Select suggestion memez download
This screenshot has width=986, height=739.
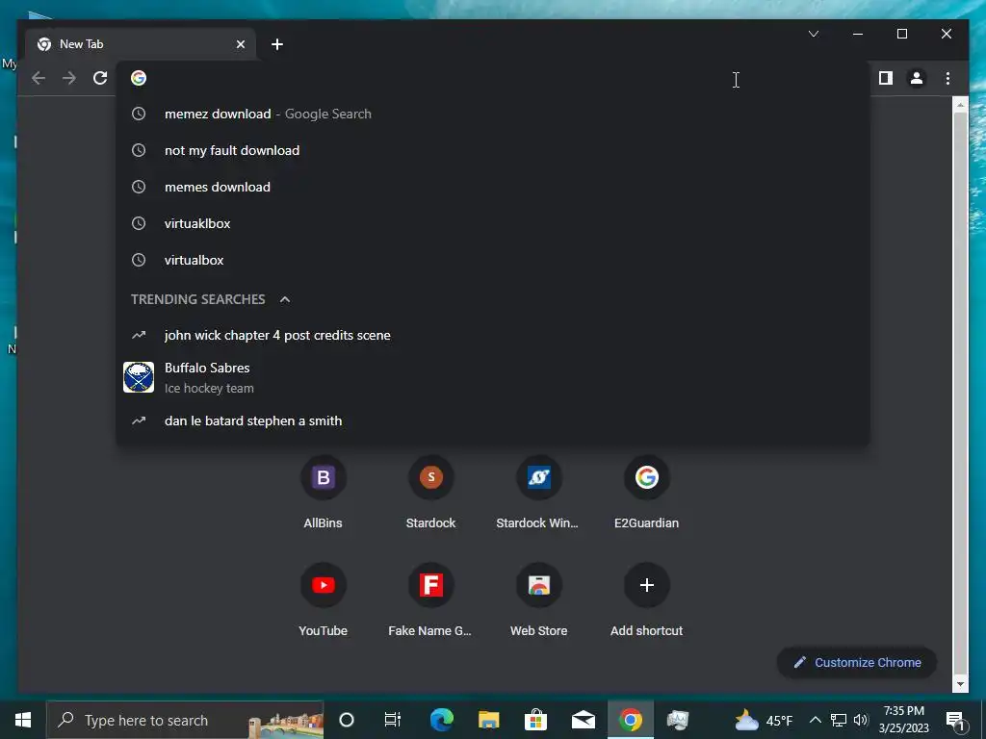tap(493, 114)
